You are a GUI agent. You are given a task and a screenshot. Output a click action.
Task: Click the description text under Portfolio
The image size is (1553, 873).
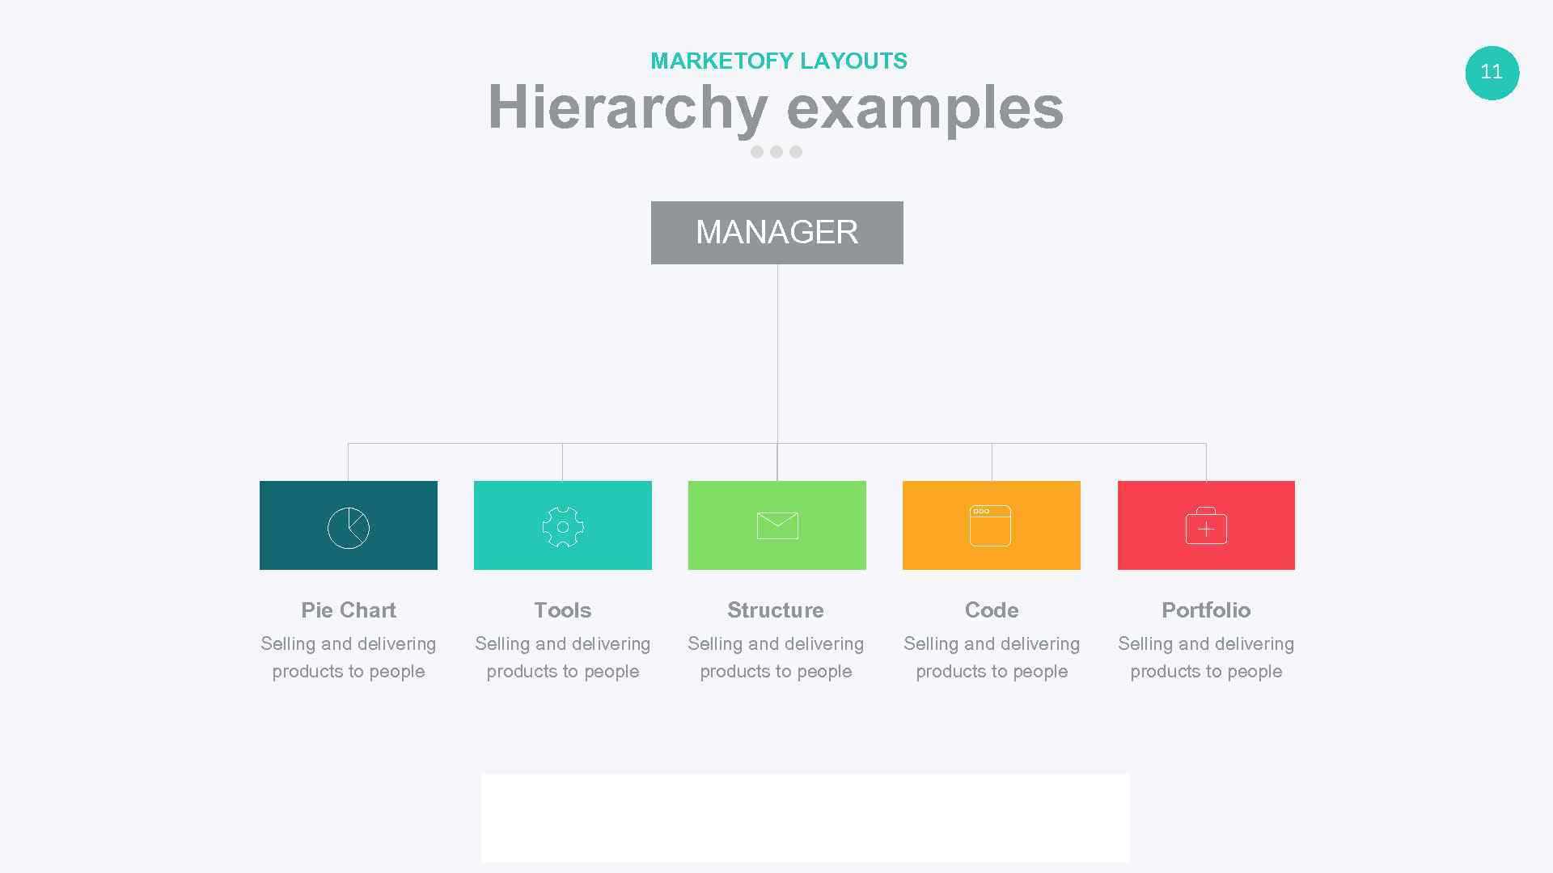(x=1206, y=657)
